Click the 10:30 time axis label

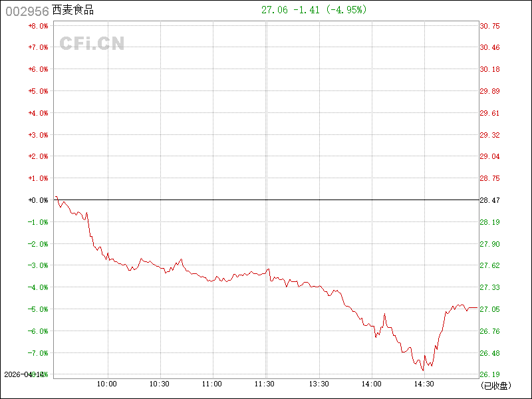click(160, 384)
